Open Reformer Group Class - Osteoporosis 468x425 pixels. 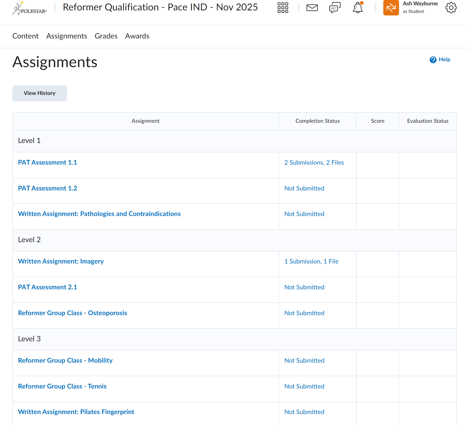pos(73,313)
